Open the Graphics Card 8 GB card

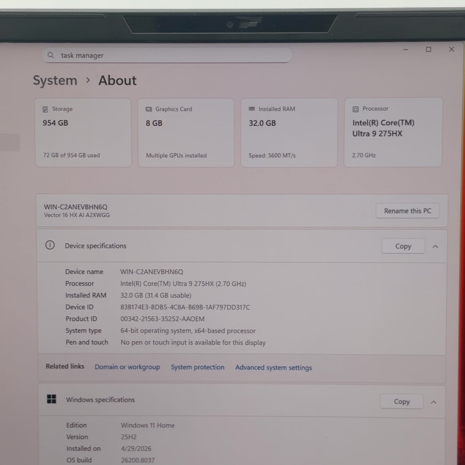pyautogui.click(x=186, y=133)
